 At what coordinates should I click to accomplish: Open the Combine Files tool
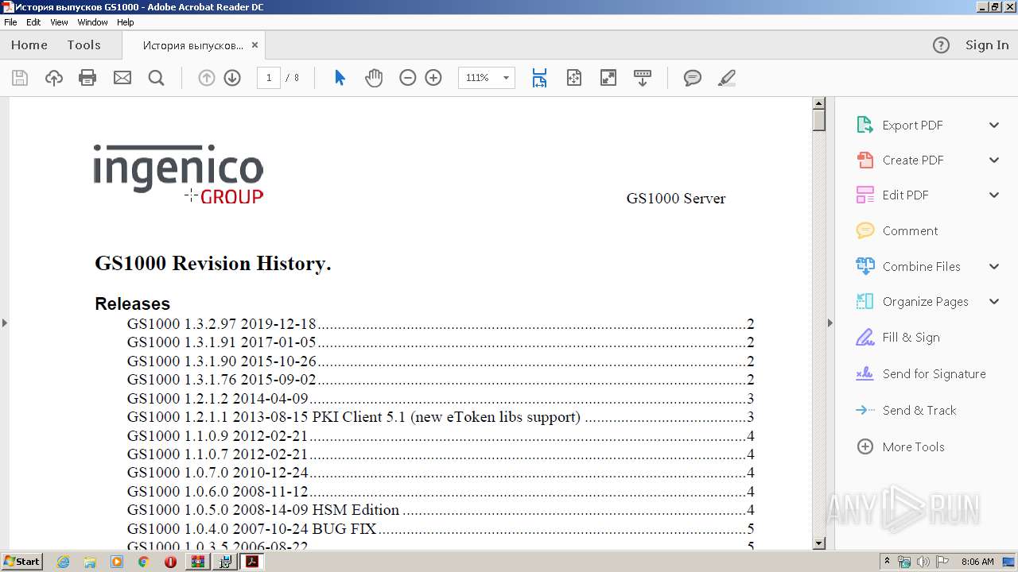coord(922,267)
